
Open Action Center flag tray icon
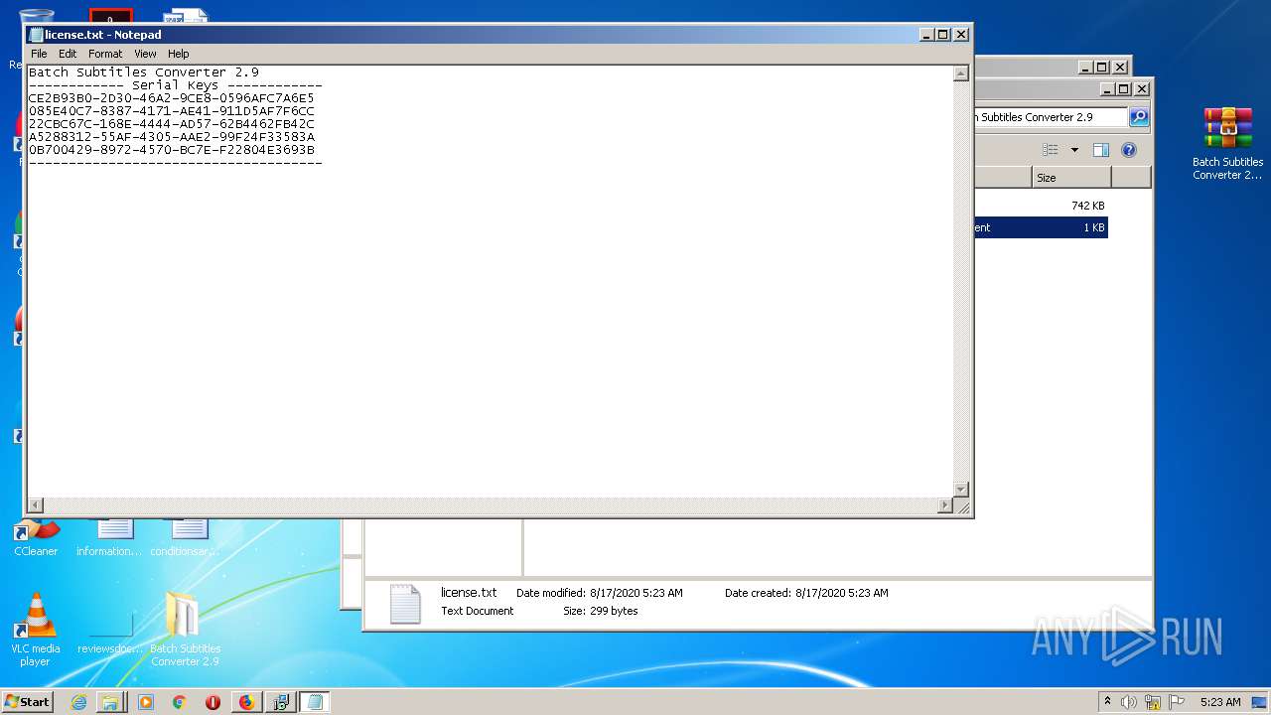tap(1177, 702)
